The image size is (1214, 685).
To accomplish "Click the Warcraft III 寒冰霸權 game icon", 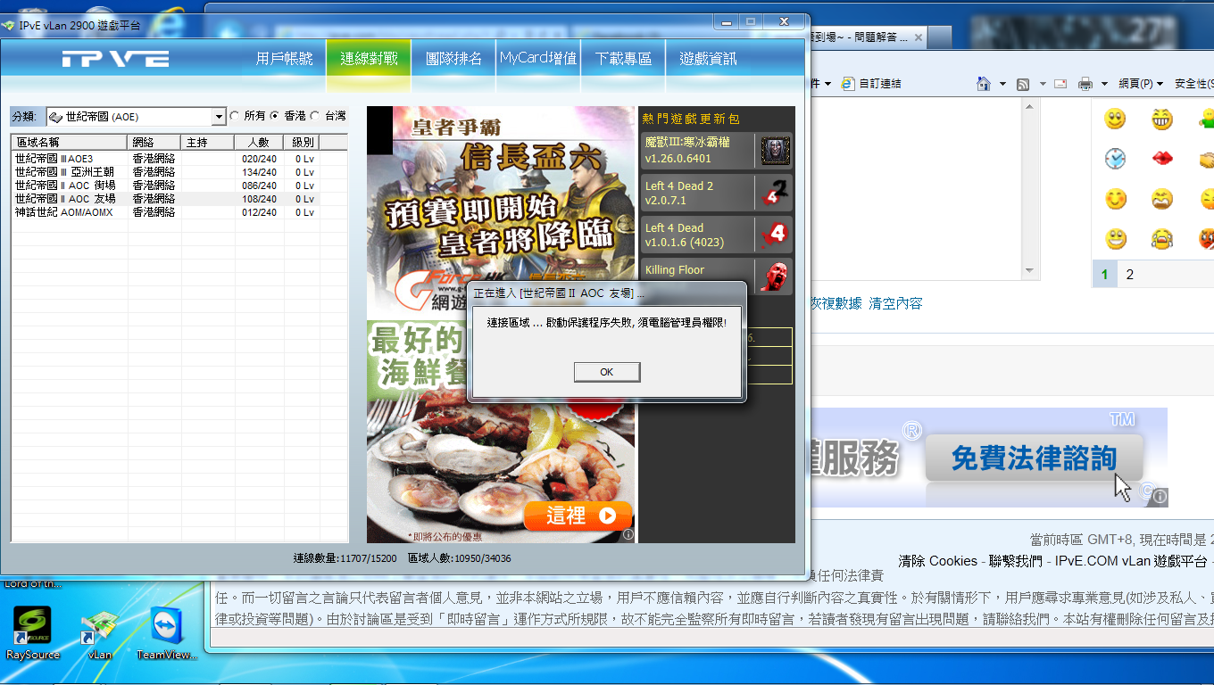I will click(775, 151).
